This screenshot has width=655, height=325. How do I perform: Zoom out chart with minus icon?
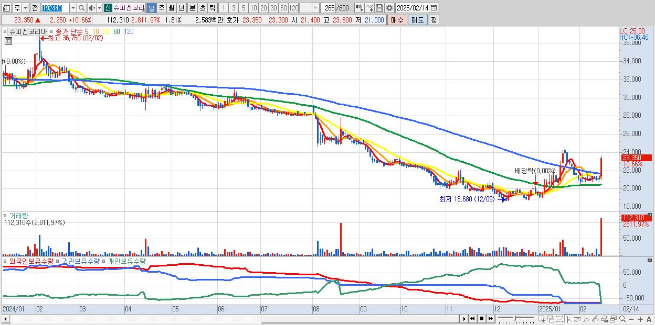tap(631, 319)
